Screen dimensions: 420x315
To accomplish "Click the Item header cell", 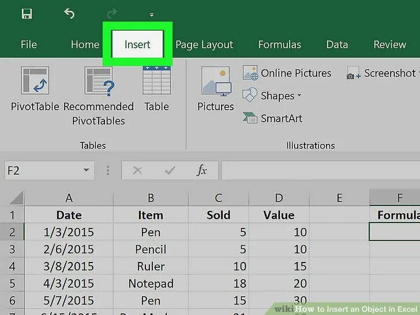I will (151, 215).
